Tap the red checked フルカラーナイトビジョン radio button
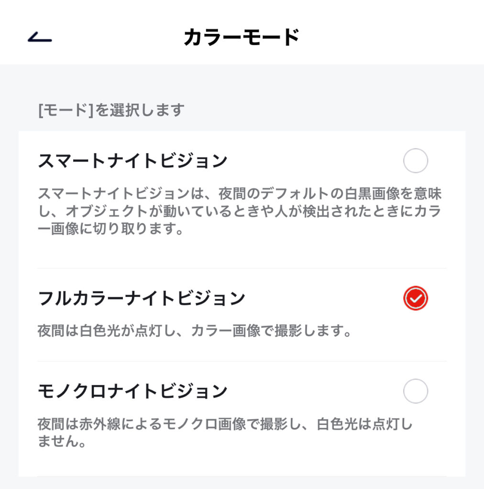Image resolution: width=484 pixels, height=489 pixels. pyautogui.click(x=415, y=298)
